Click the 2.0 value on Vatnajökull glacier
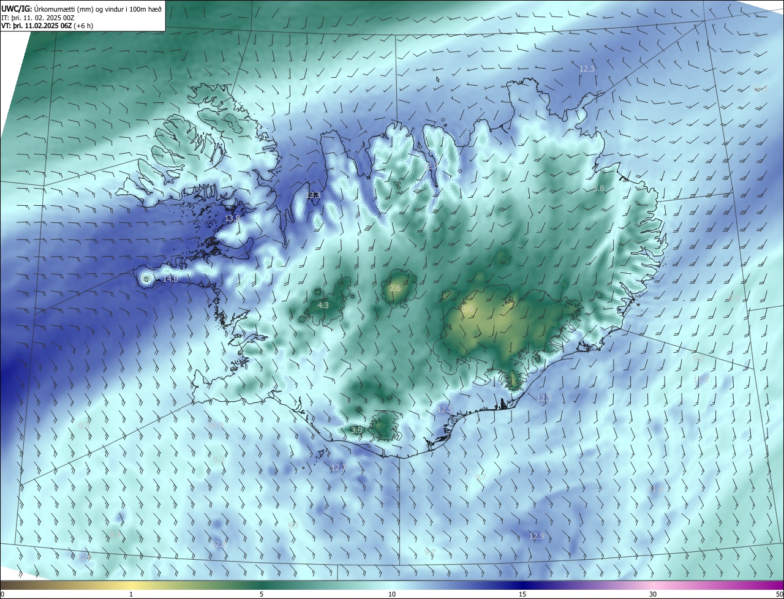This screenshot has width=784, height=599. click(x=468, y=310)
